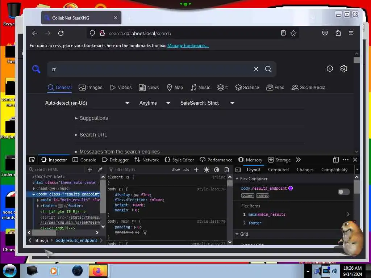Viewport: 371px width, 278px height.
Task: Reload the current page
Action: (x=61, y=33)
